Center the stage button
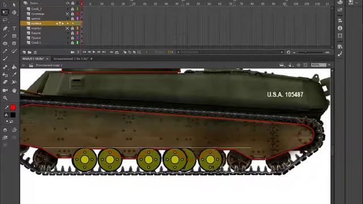The width and height of the screenshot is (363, 204). pyautogui.click(x=299, y=65)
